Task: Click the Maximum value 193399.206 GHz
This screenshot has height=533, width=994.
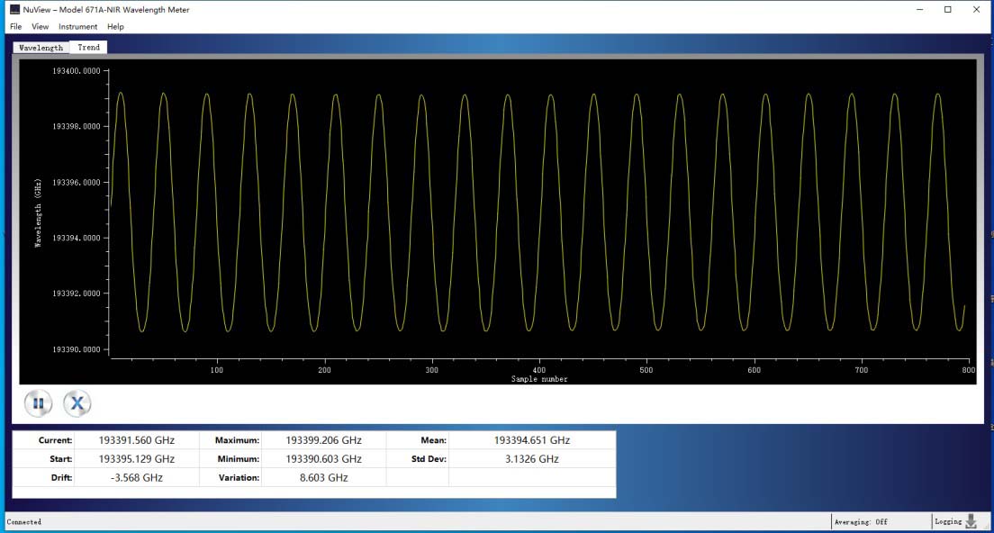Action: pos(323,440)
